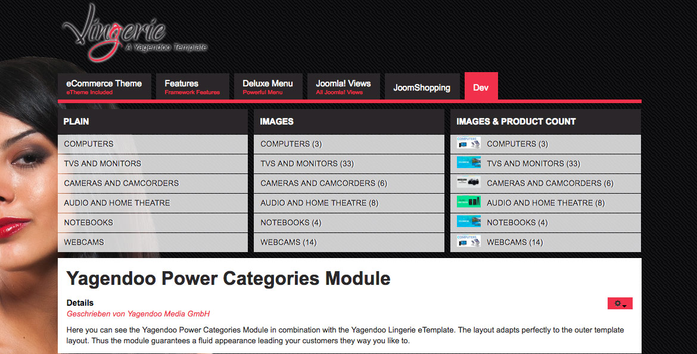The image size is (697, 354).
Task: Open AUDIO AND HOME THEATRE in Plain list
Action: [x=153, y=203]
